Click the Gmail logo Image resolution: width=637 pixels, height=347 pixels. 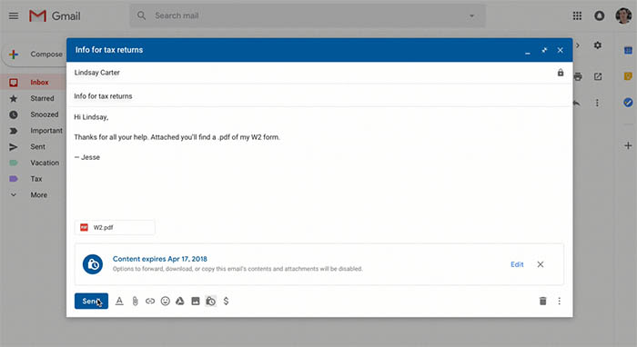point(55,15)
